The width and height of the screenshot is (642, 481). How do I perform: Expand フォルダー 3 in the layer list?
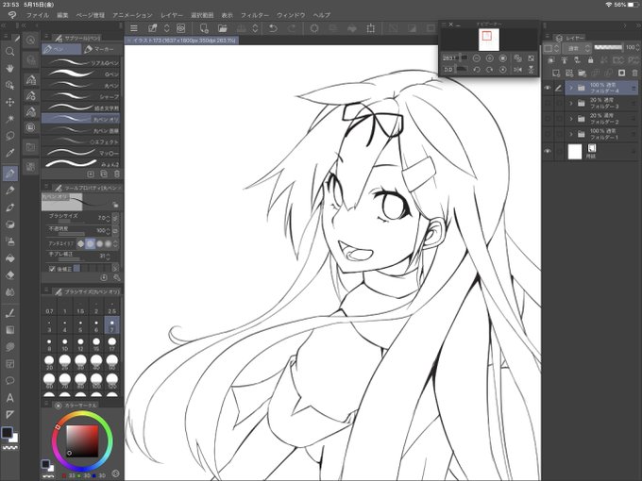[x=571, y=103]
